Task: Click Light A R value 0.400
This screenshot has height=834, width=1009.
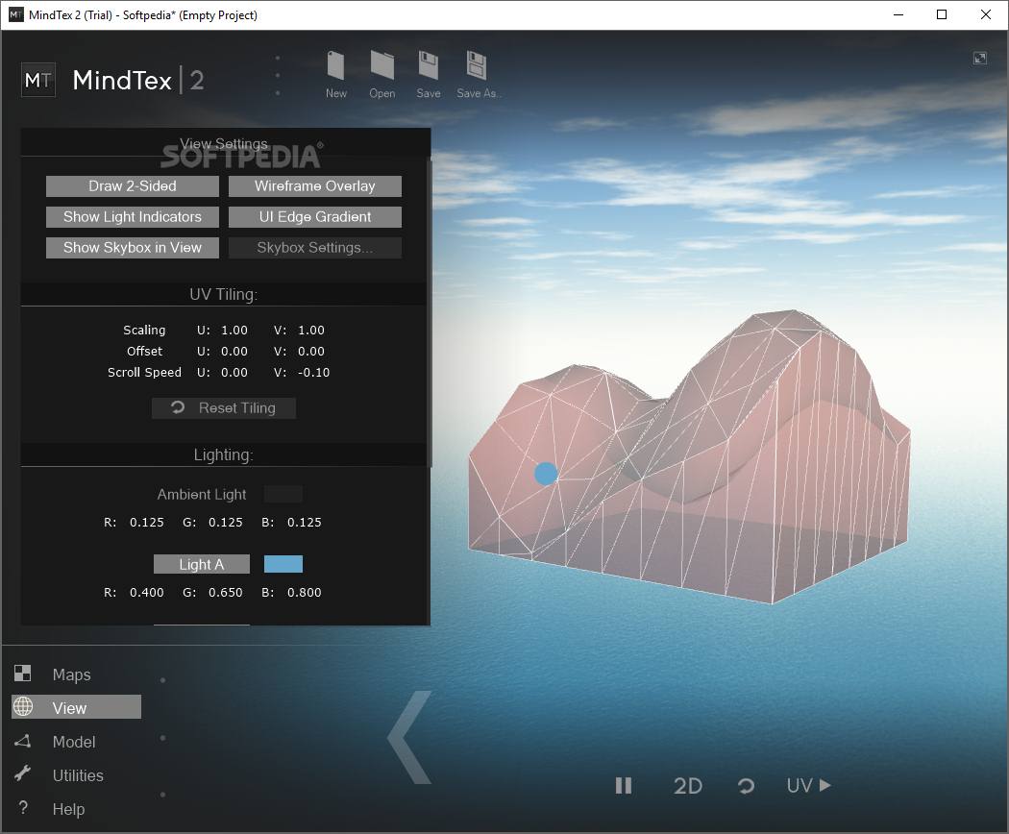Action: pyautogui.click(x=147, y=593)
